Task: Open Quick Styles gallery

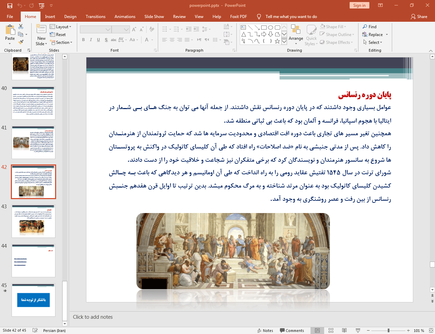Action: tap(312, 35)
